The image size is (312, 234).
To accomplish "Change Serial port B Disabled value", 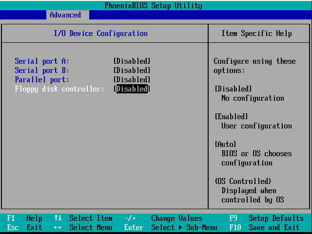I will (132, 70).
